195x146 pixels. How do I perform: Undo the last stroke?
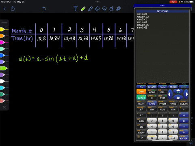pos(44,9)
